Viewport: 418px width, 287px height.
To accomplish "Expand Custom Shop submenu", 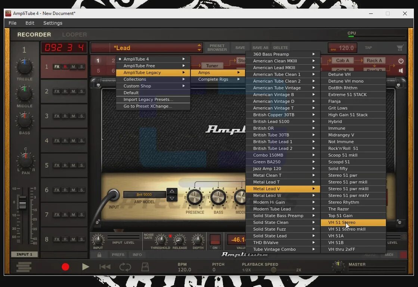I will (153, 86).
